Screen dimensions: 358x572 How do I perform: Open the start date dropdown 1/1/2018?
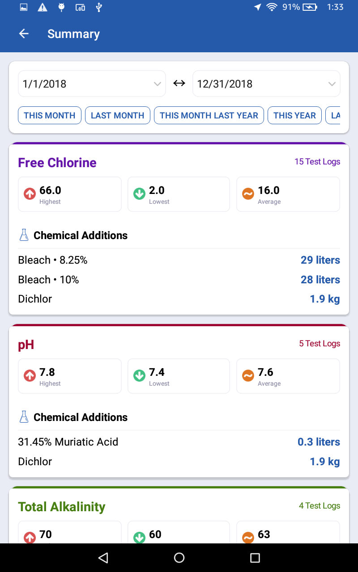click(92, 84)
